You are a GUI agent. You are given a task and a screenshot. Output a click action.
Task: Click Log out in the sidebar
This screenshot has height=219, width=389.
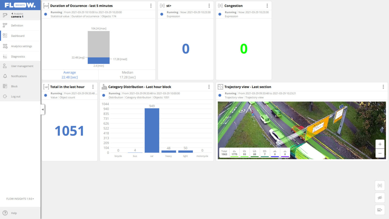coord(16,96)
